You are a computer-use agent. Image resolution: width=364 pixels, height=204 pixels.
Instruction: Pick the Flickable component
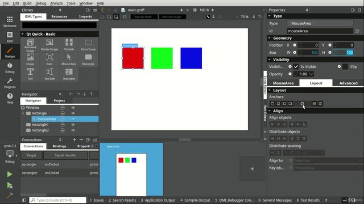(x=69, y=45)
